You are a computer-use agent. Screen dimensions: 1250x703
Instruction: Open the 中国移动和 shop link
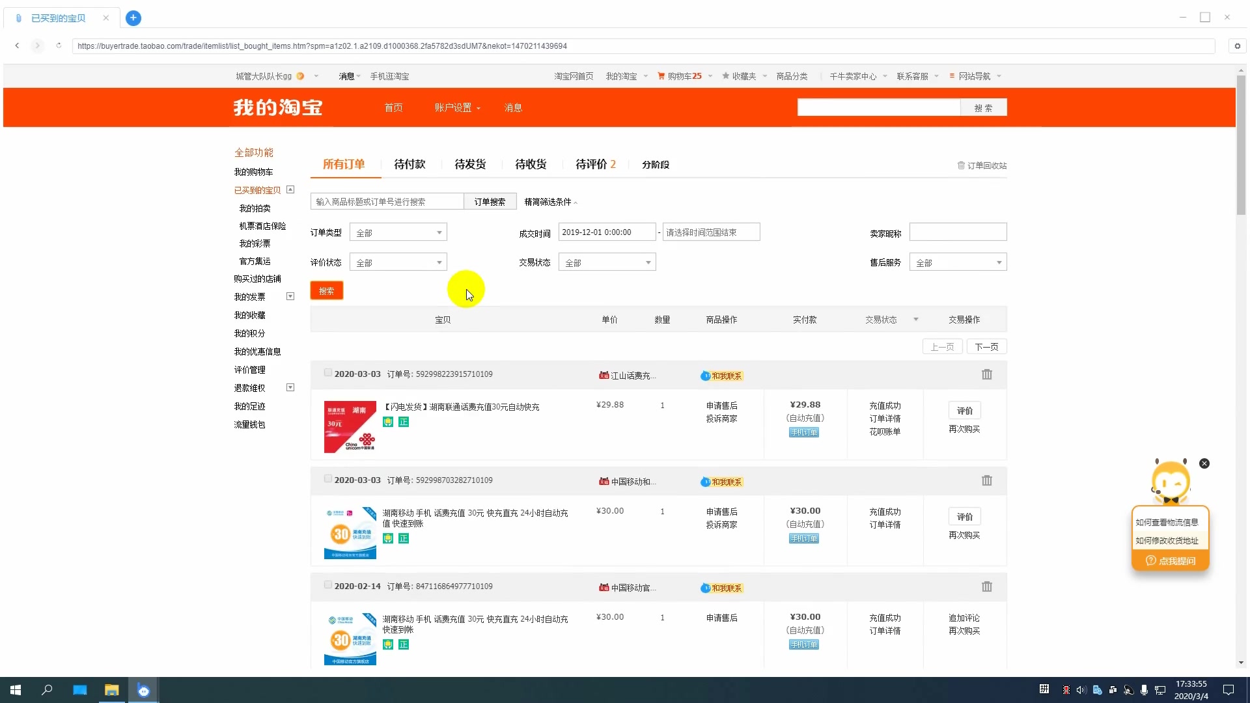633,482
